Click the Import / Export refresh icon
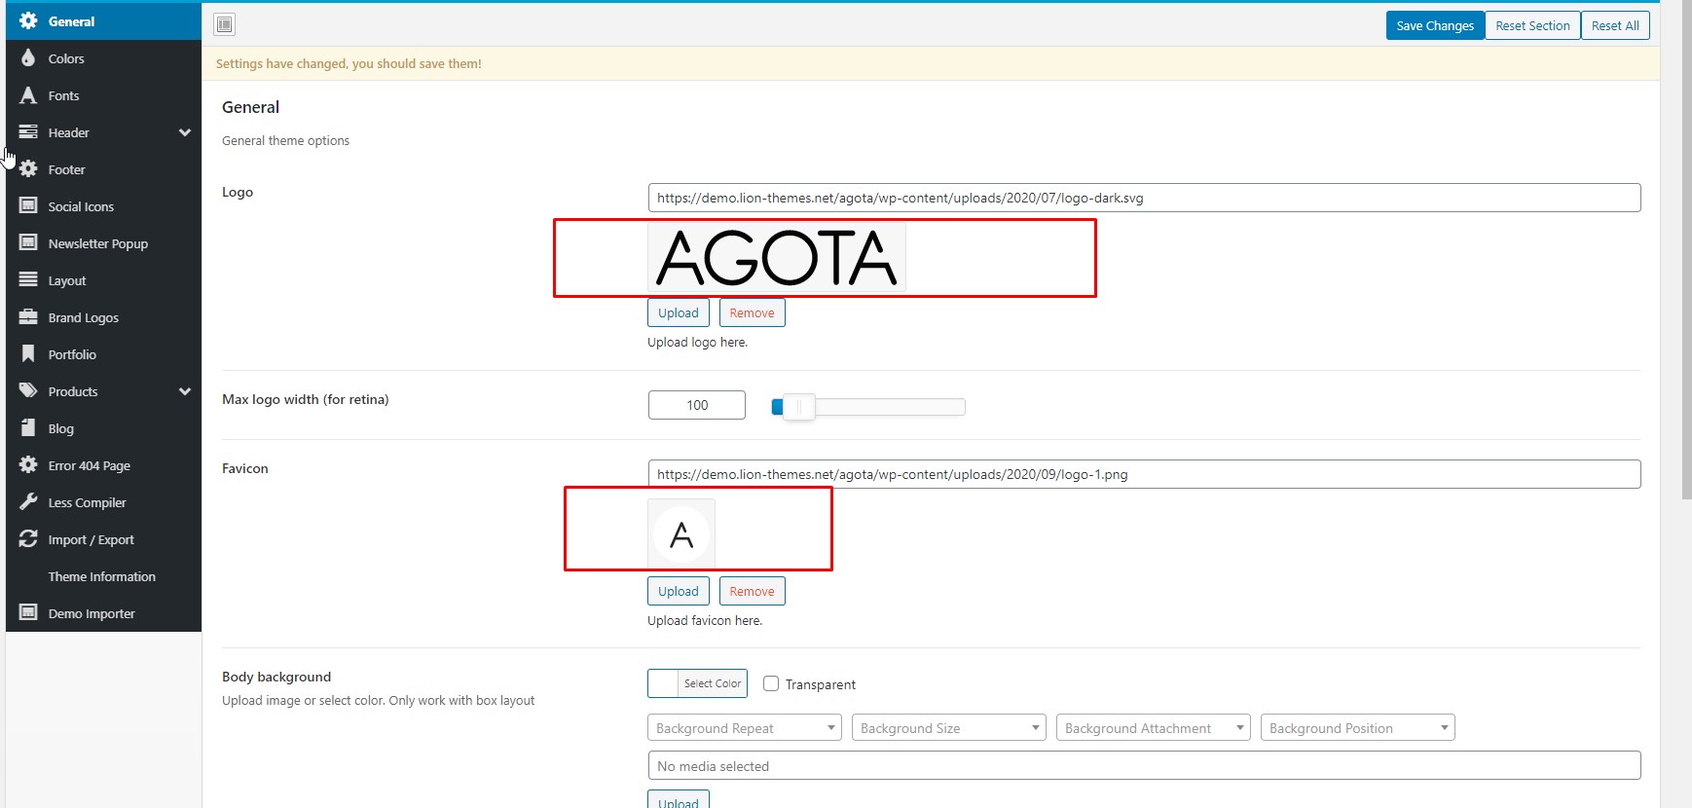 pyautogui.click(x=28, y=539)
